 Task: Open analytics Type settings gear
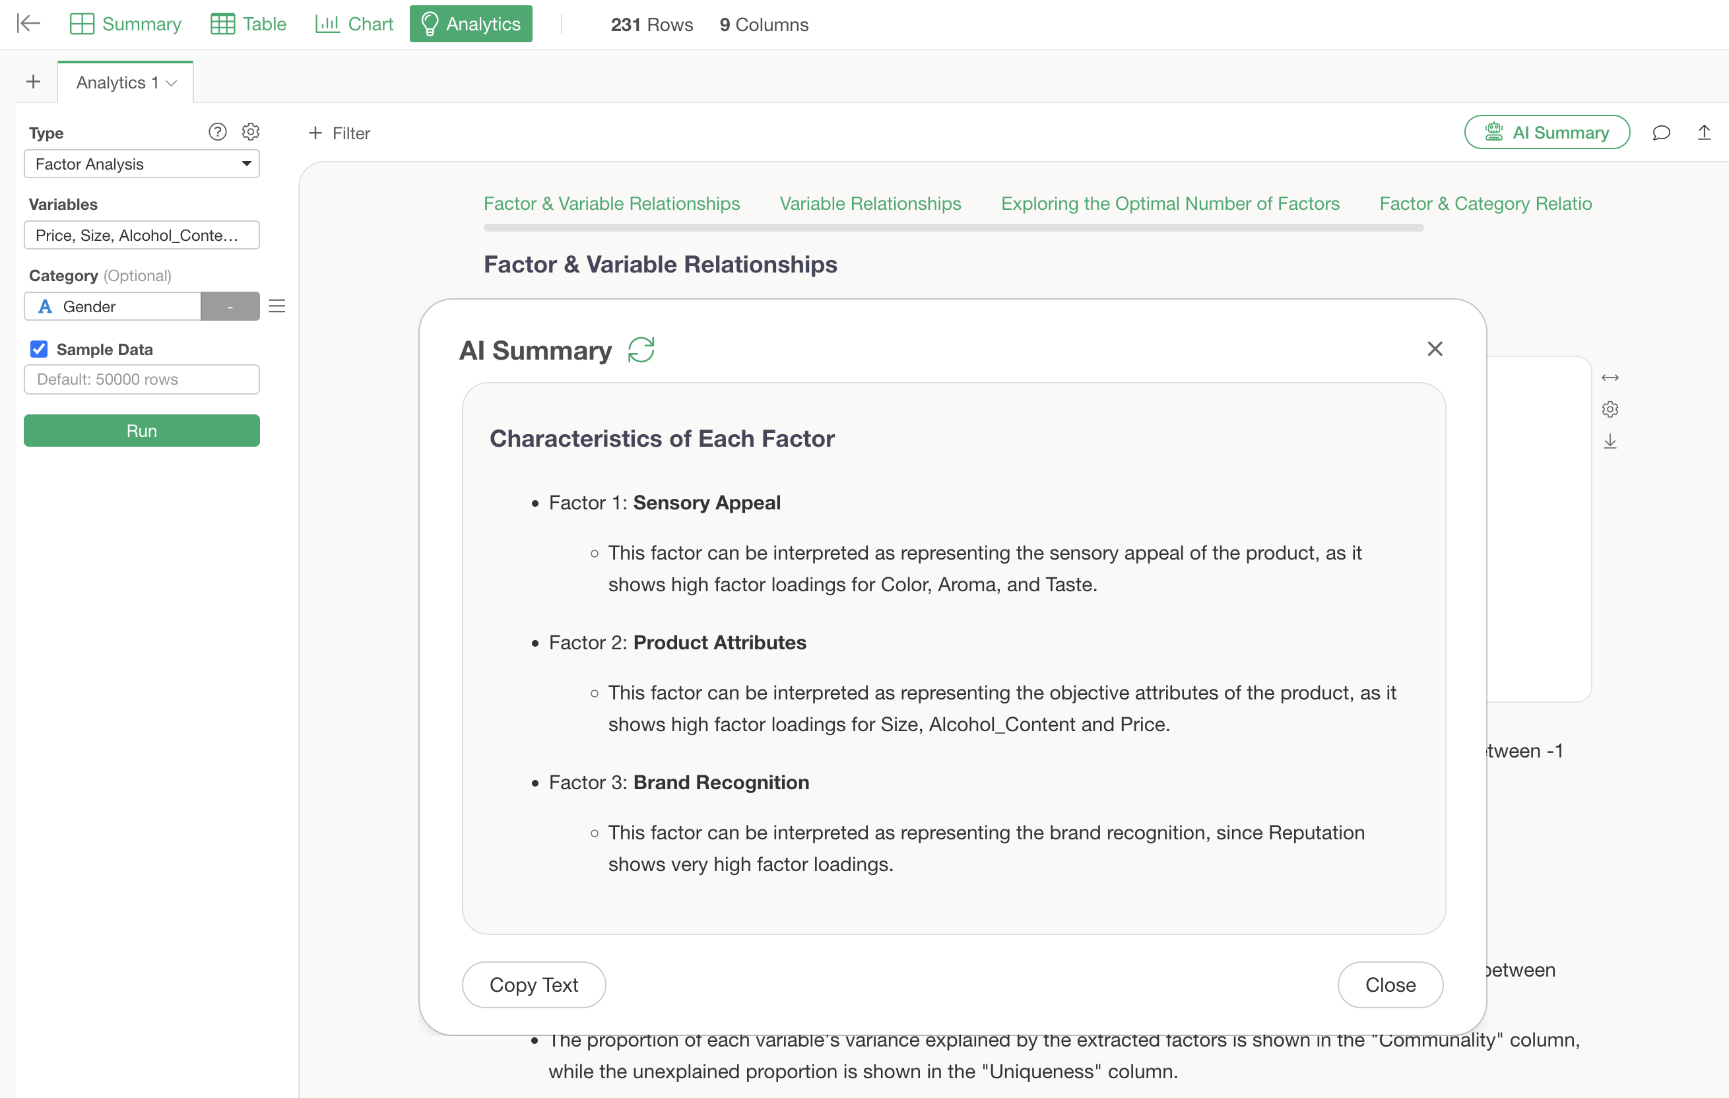pyautogui.click(x=251, y=132)
